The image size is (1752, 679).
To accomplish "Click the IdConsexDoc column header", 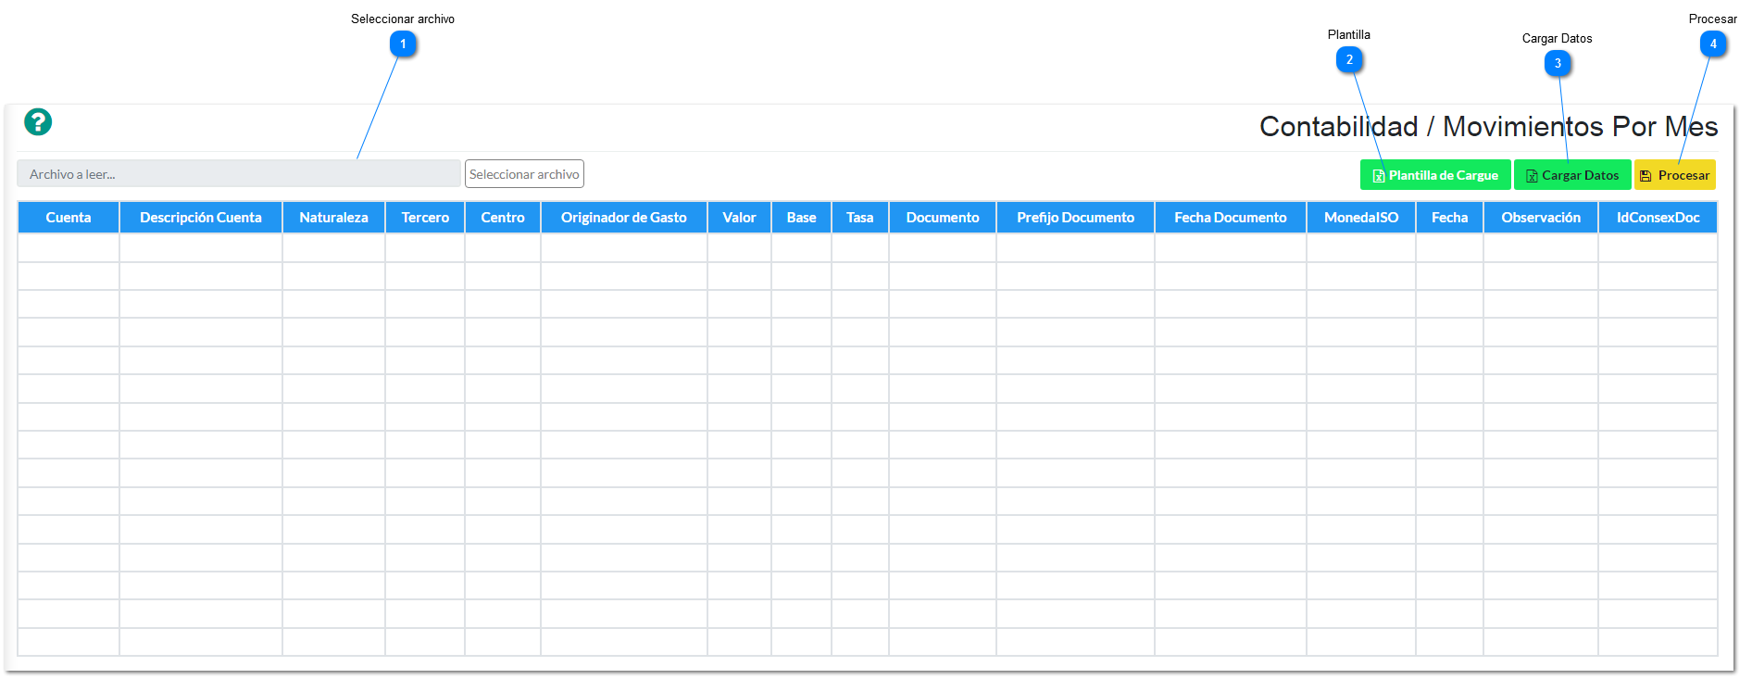I will tap(1658, 218).
